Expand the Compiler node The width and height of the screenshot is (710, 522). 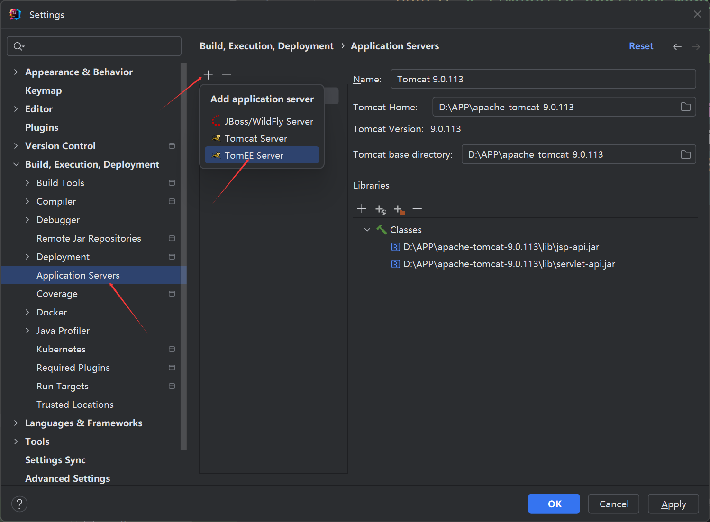coord(27,201)
